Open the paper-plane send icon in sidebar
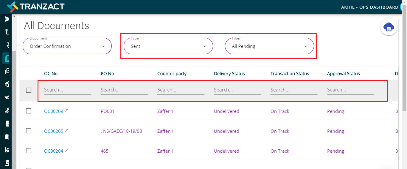 tap(7, 19)
